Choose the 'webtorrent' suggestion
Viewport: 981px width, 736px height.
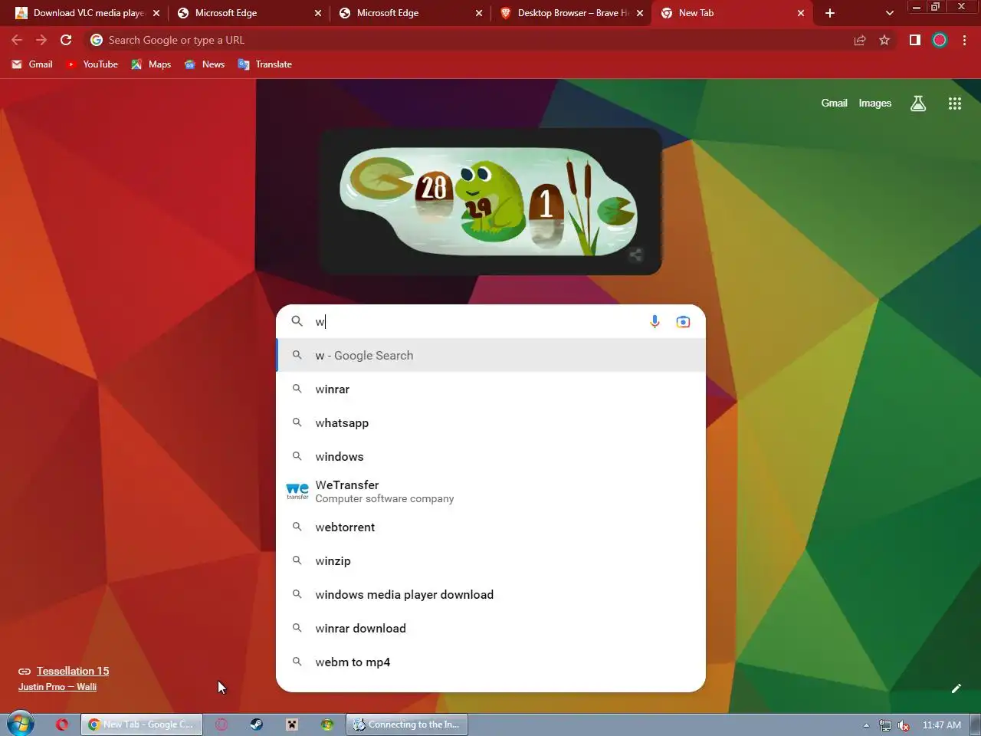(x=490, y=527)
